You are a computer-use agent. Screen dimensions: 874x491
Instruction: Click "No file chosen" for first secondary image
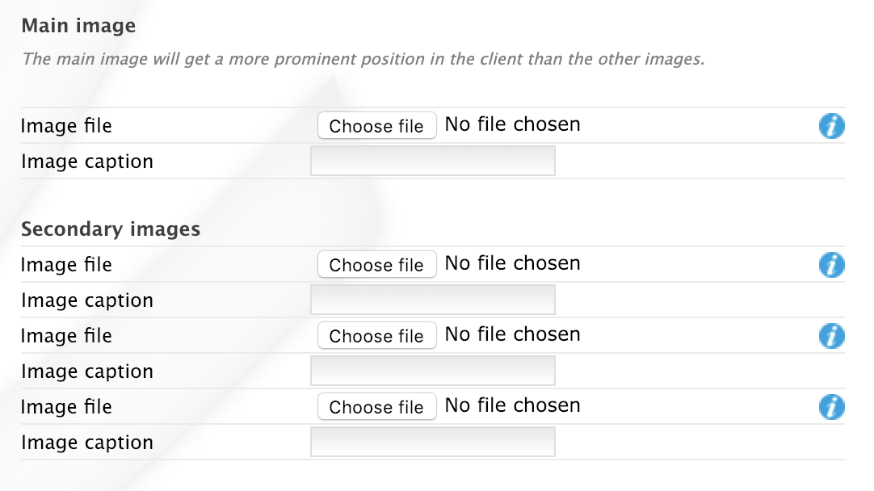pyautogui.click(x=512, y=263)
